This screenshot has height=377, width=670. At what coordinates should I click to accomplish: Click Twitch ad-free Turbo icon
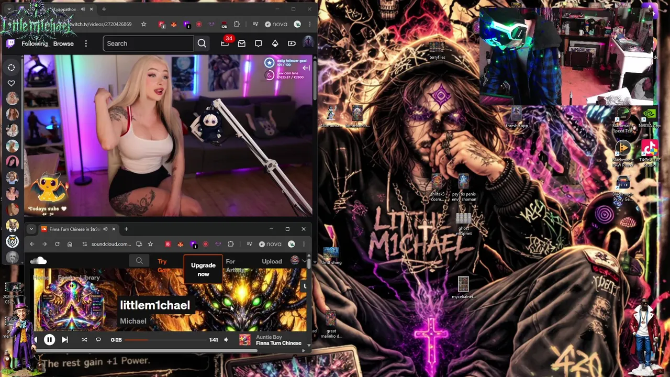pyautogui.click(x=292, y=43)
